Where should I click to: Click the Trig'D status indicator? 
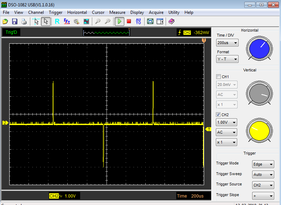(11, 32)
